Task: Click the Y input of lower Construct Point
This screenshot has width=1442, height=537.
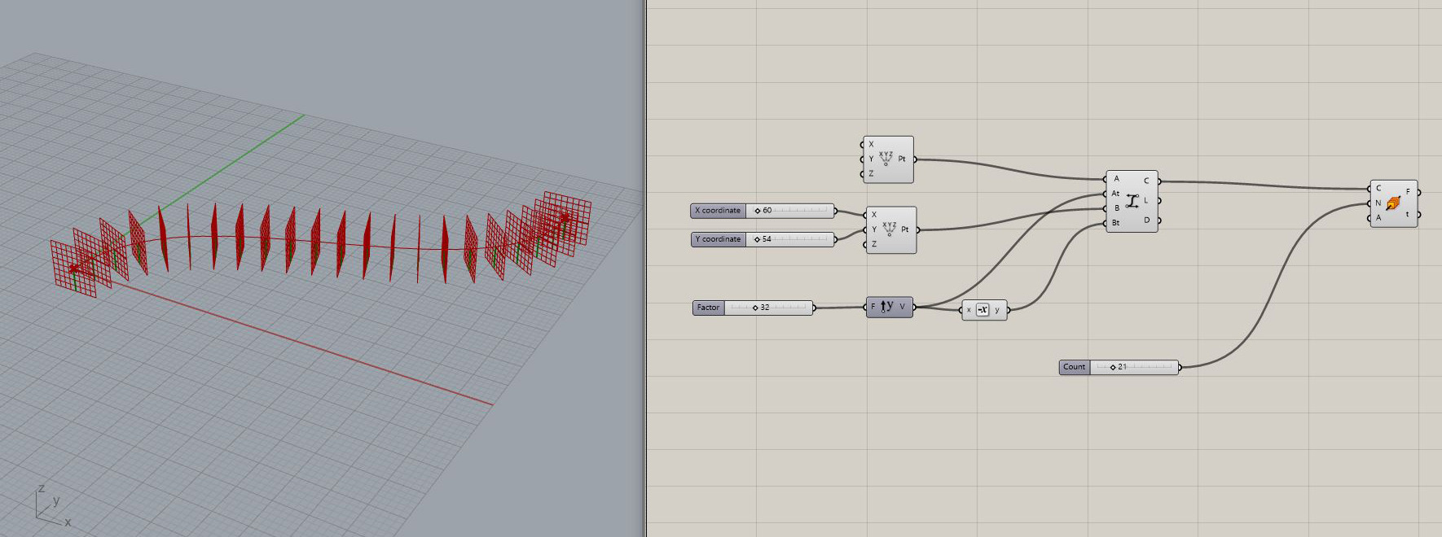Action: tap(874, 229)
